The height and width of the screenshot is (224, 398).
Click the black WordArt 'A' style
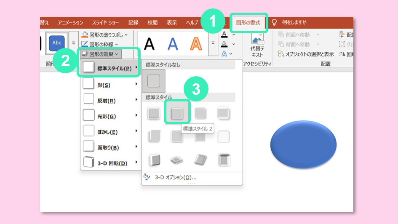(150, 43)
